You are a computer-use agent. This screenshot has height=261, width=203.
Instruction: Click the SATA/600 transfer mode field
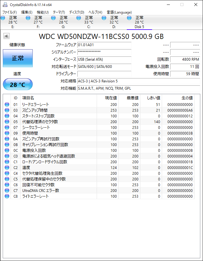(104, 67)
